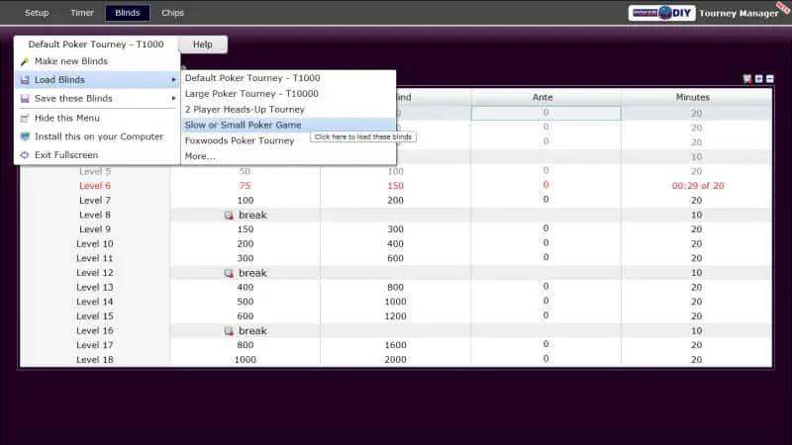
Task: Click the icon next to Hide this Menu
Action: (24, 118)
